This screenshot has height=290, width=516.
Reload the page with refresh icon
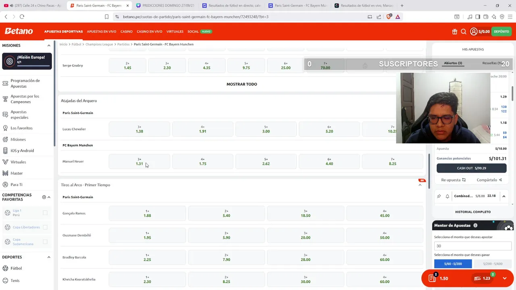(22, 17)
